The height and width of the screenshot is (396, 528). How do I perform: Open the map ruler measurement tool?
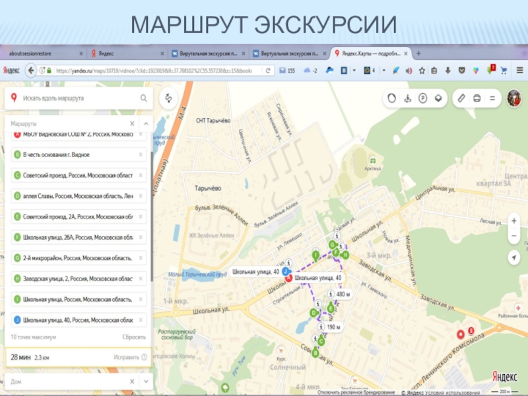pyautogui.click(x=461, y=98)
